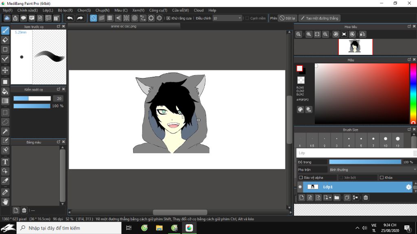417x234 pixels.
Task: Delete layer using the trash icon
Action: [366, 197]
